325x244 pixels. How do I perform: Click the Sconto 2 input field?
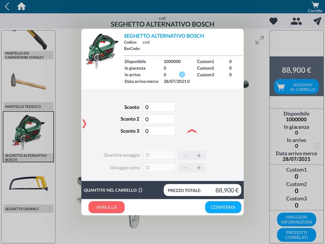(x=159, y=119)
